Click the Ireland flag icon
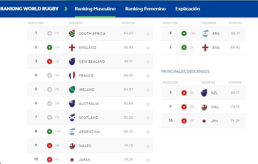 [x=72, y=90]
